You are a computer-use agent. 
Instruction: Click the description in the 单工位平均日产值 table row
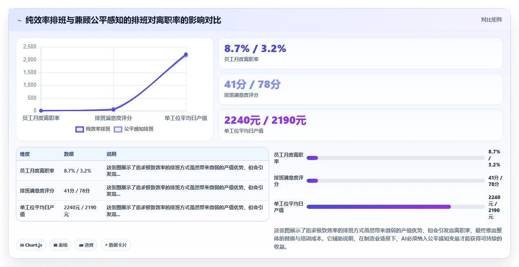point(185,211)
